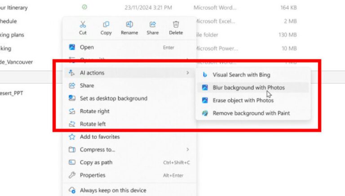Open Properties from context menu
This screenshot has width=345, height=196.
click(129, 175)
